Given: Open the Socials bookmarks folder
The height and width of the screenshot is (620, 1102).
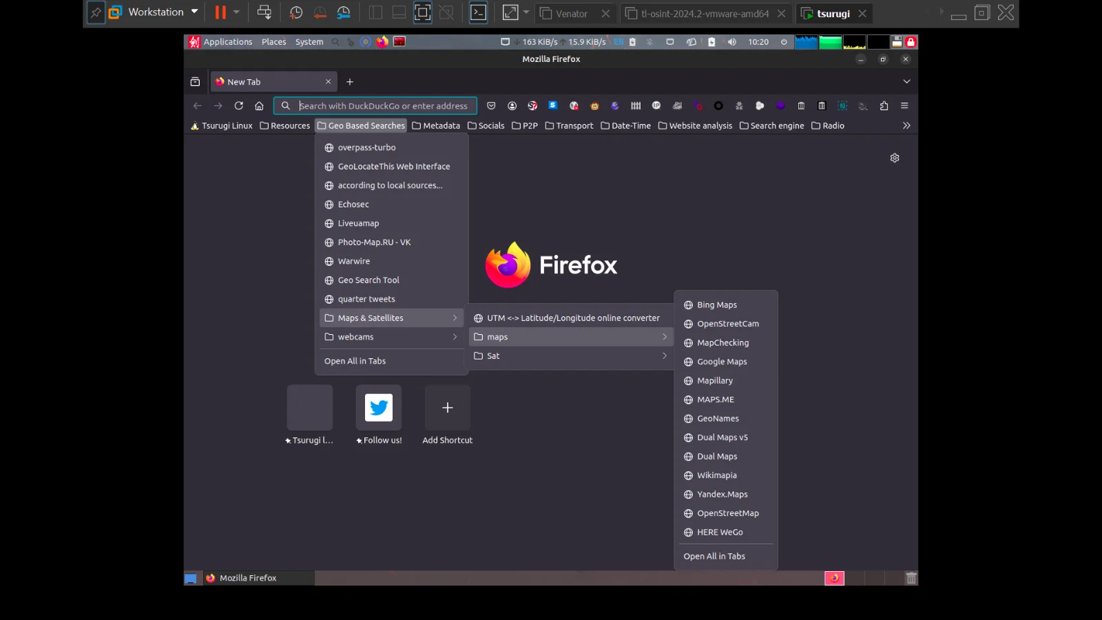Looking at the screenshot, I should pyautogui.click(x=486, y=126).
